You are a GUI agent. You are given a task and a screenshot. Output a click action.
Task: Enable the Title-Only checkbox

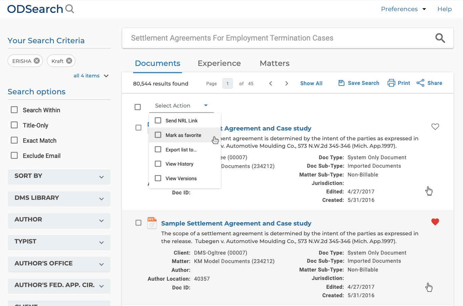click(14, 125)
